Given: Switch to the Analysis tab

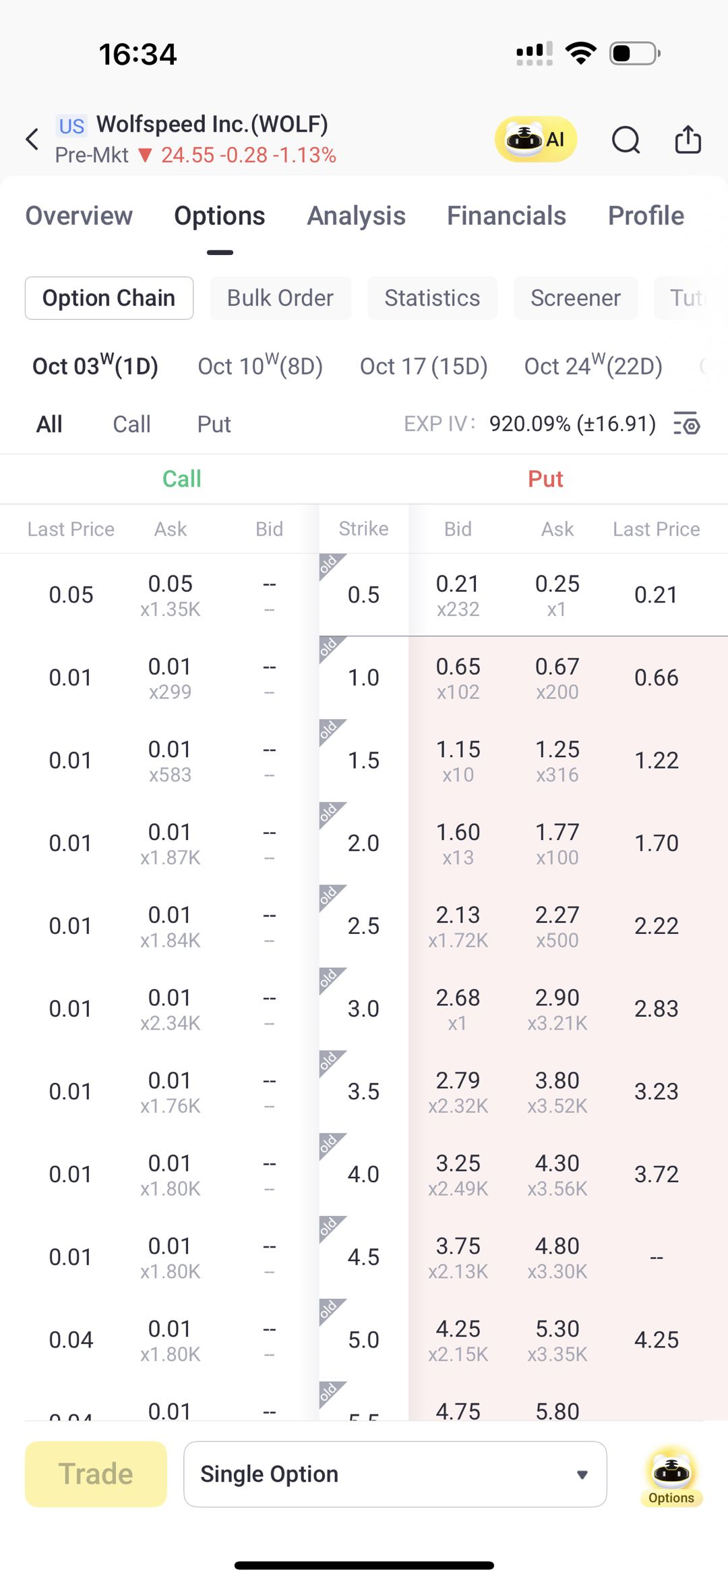Looking at the screenshot, I should pyautogui.click(x=356, y=216).
